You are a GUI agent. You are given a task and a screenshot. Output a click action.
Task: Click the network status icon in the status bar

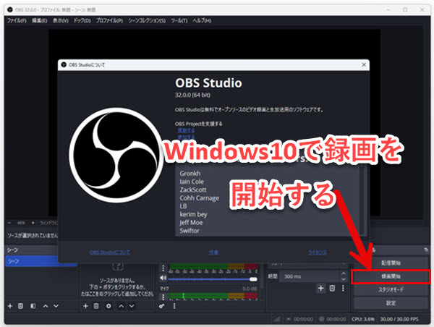tap(277, 319)
